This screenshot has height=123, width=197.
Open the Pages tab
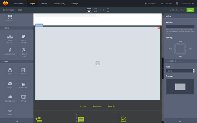click(x=33, y=4)
